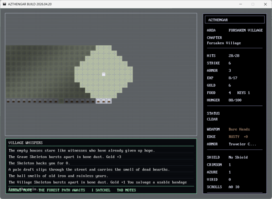This screenshot has width=272, height=199.
Task: Select the Bare Hands weapon entry
Action: pos(239,129)
